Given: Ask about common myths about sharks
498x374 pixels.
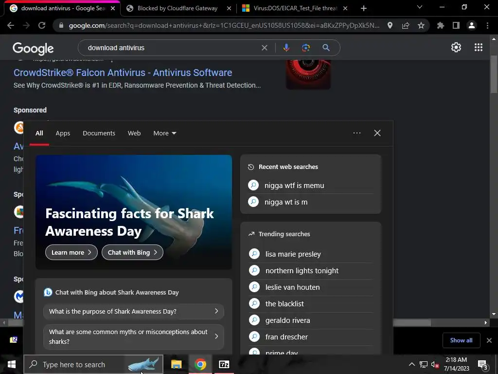Looking at the screenshot, I should [x=133, y=337].
